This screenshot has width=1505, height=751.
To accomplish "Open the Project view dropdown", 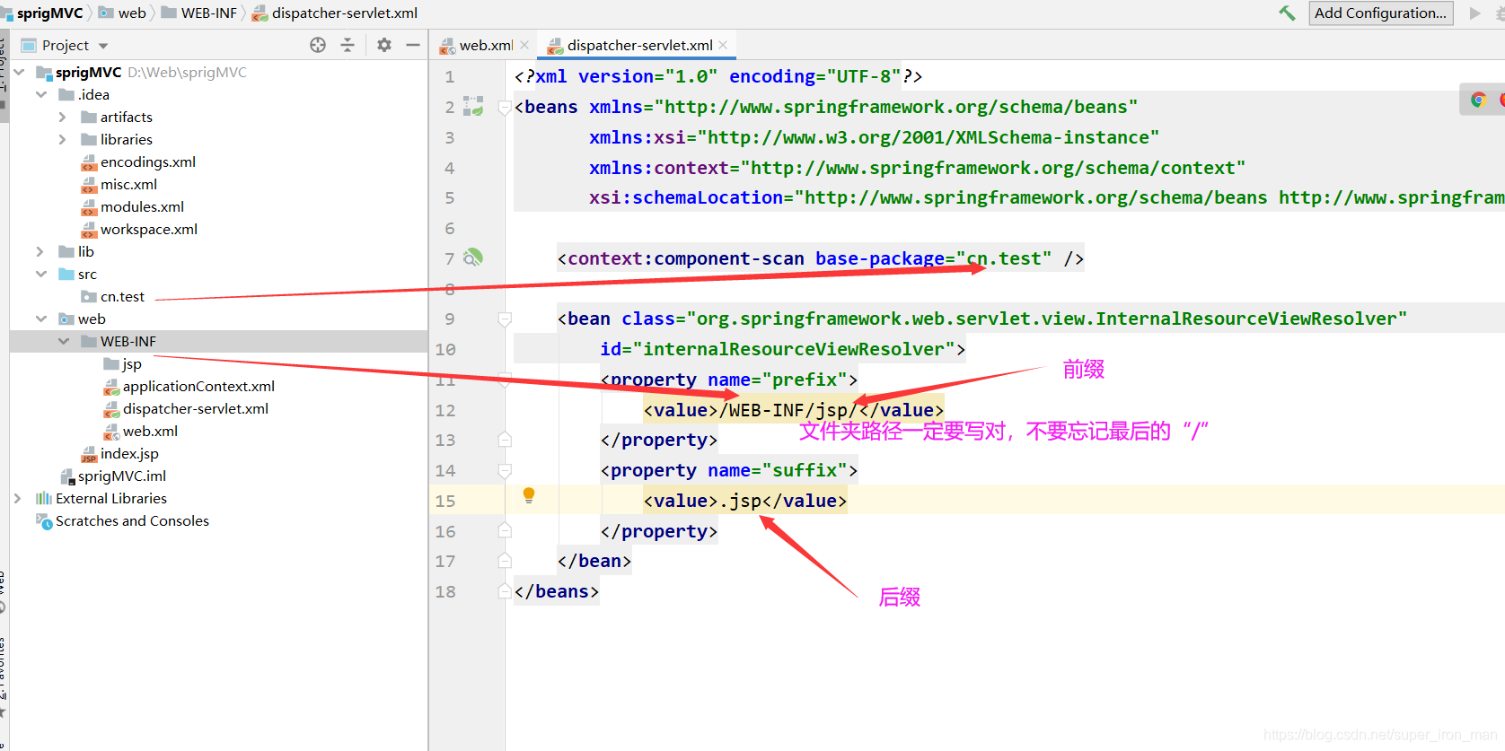I will pyautogui.click(x=103, y=46).
